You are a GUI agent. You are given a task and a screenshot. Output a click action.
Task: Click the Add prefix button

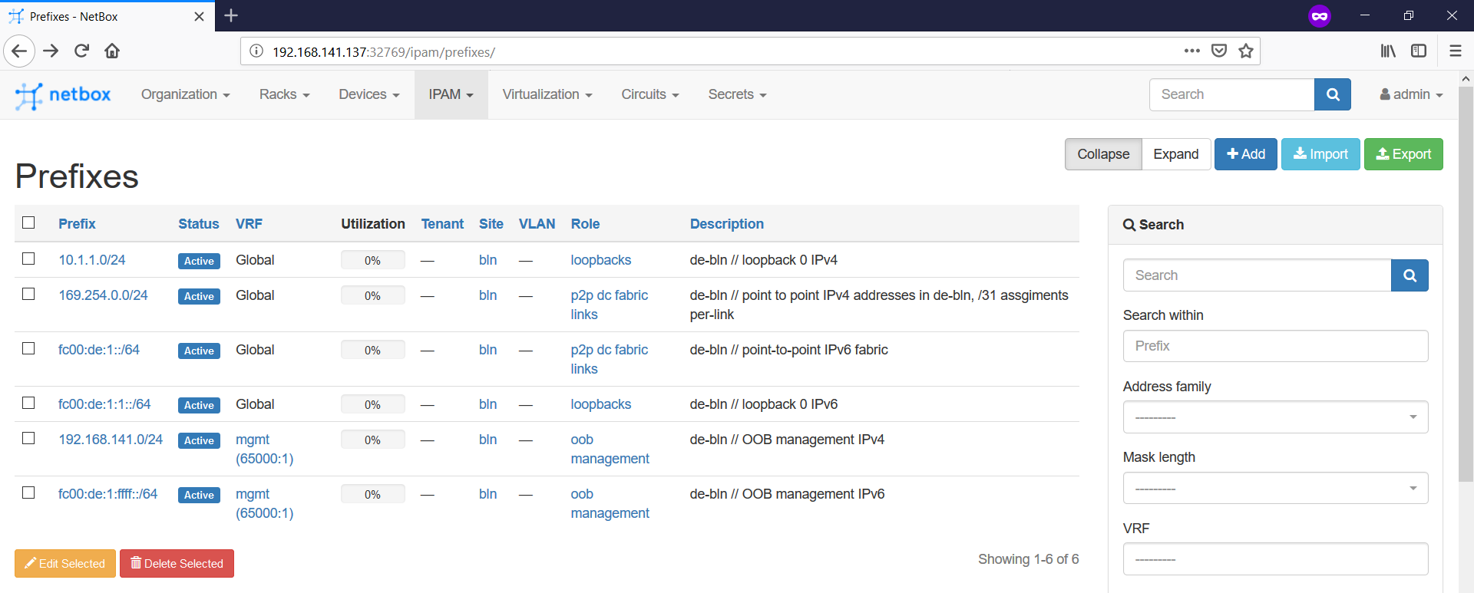pos(1245,154)
